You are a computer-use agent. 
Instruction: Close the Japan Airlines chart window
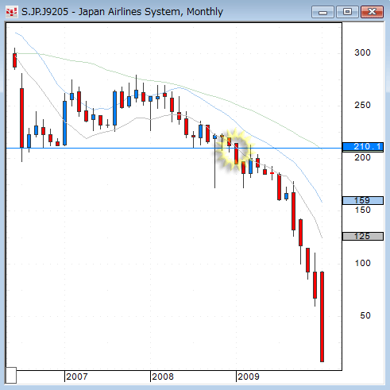pyautogui.click(x=372, y=12)
